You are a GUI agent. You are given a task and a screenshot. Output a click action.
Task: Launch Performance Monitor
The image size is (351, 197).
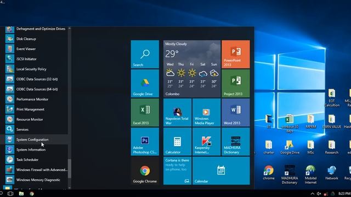(x=34, y=99)
